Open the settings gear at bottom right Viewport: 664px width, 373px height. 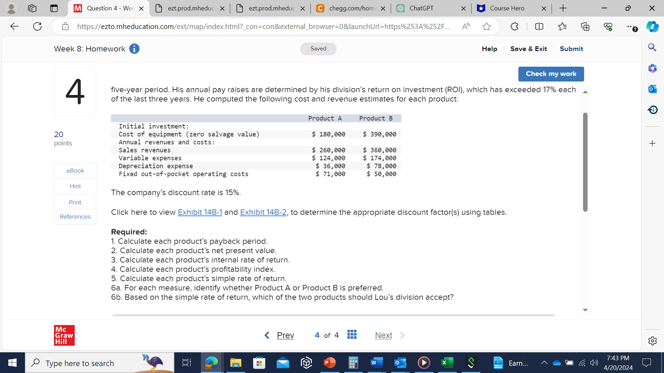[652, 341]
